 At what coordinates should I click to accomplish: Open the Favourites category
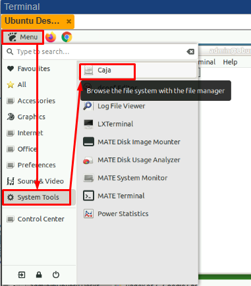39,69
